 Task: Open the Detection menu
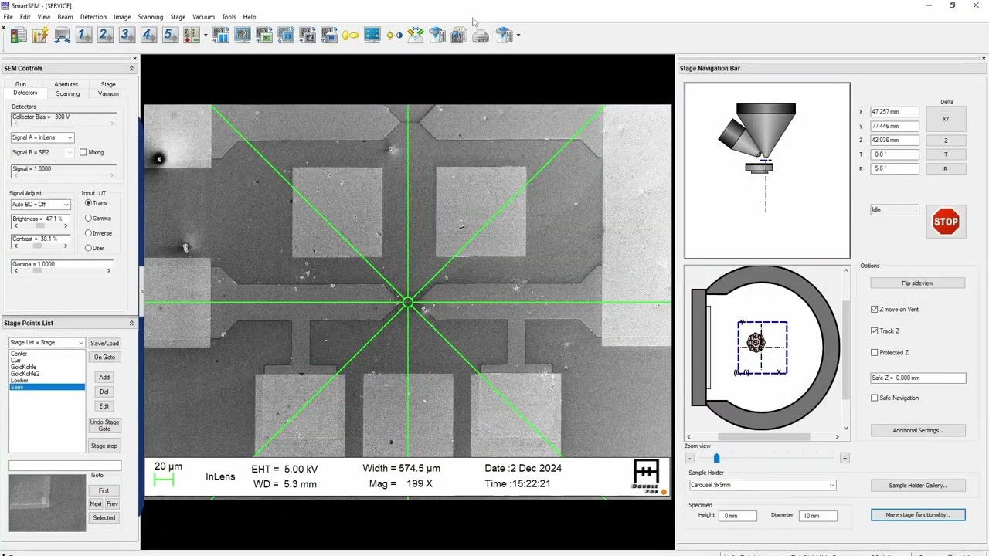click(x=93, y=17)
